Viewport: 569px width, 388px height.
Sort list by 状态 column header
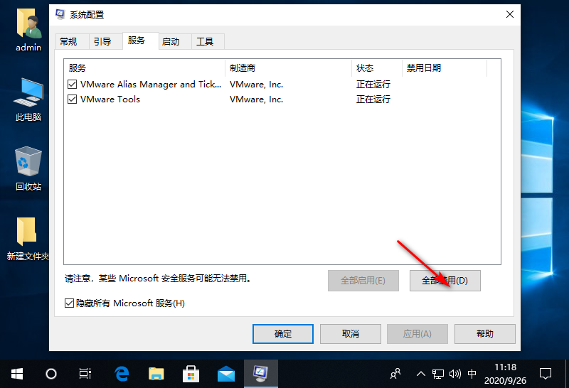(365, 68)
